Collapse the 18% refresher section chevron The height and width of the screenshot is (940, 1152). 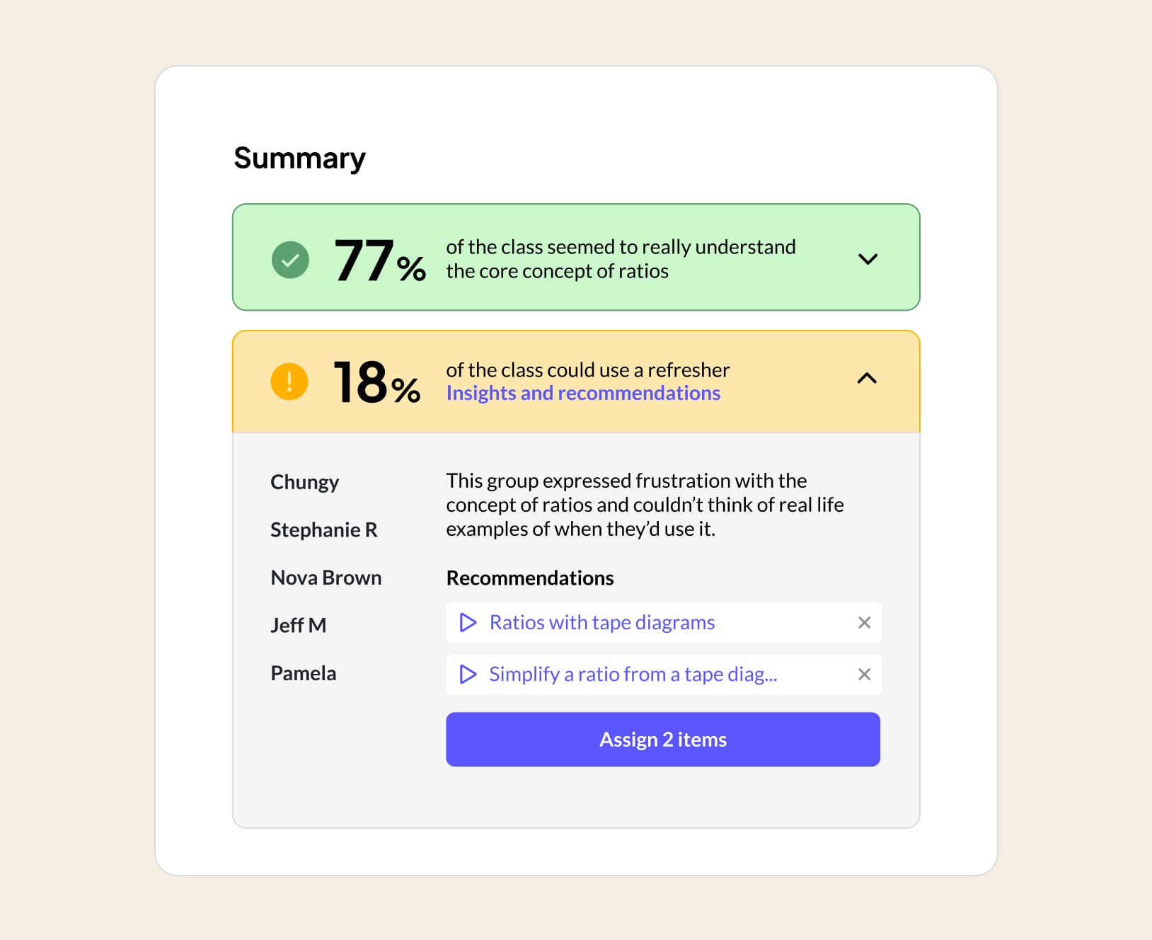867,378
